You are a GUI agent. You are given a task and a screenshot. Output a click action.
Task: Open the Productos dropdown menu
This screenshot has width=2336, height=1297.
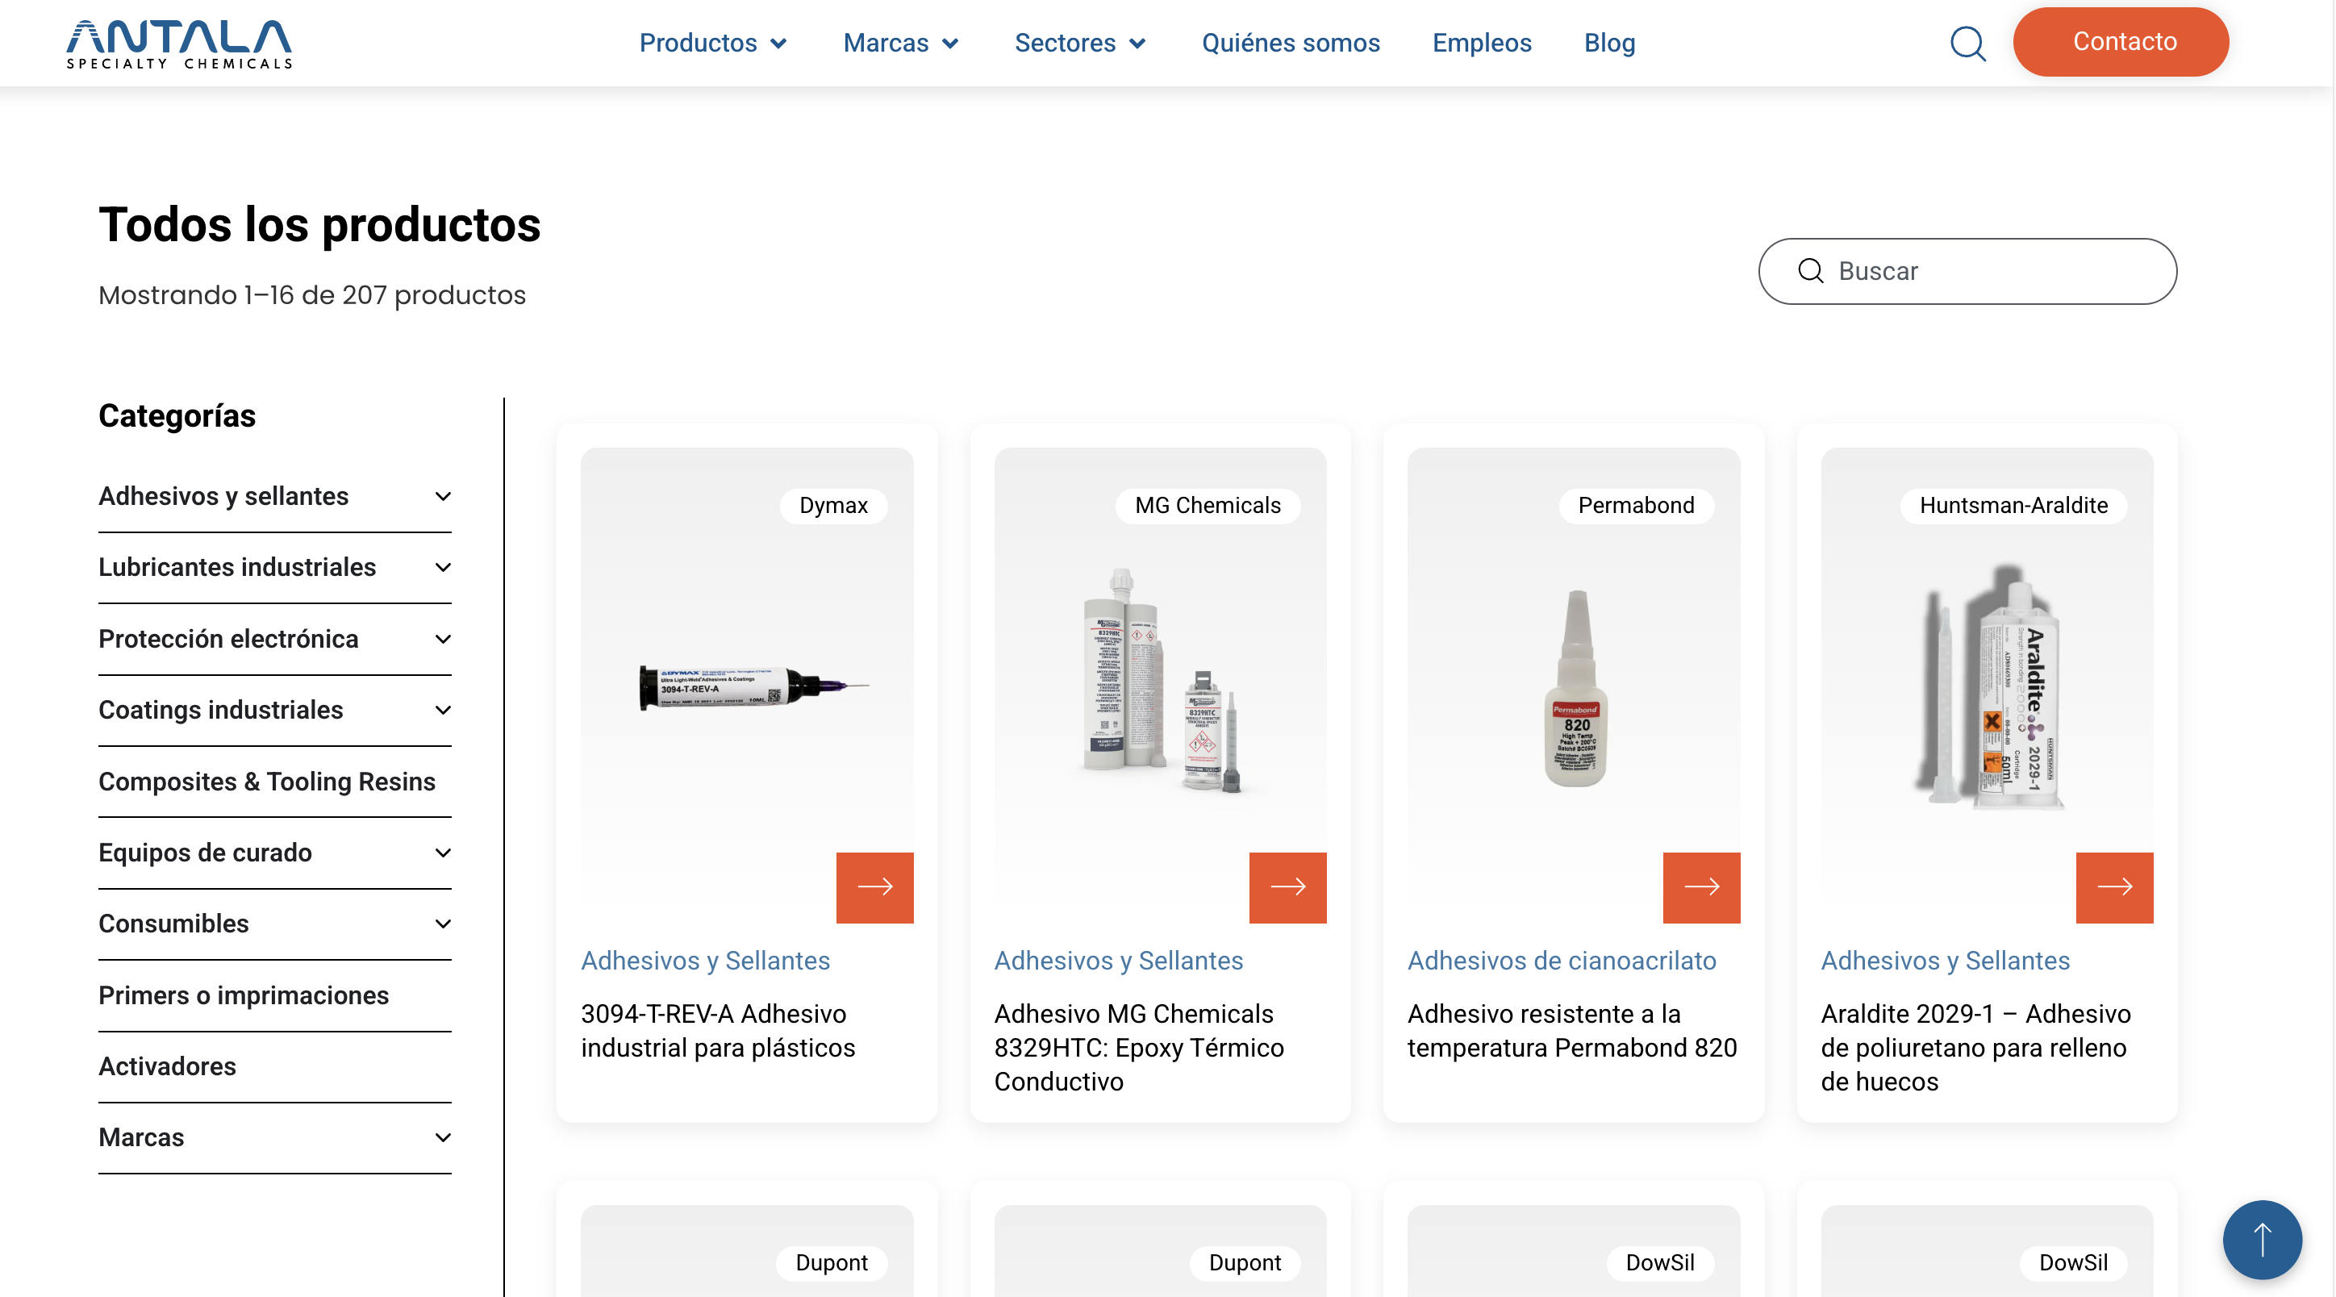pyautogui.click(x=713, y=43)
